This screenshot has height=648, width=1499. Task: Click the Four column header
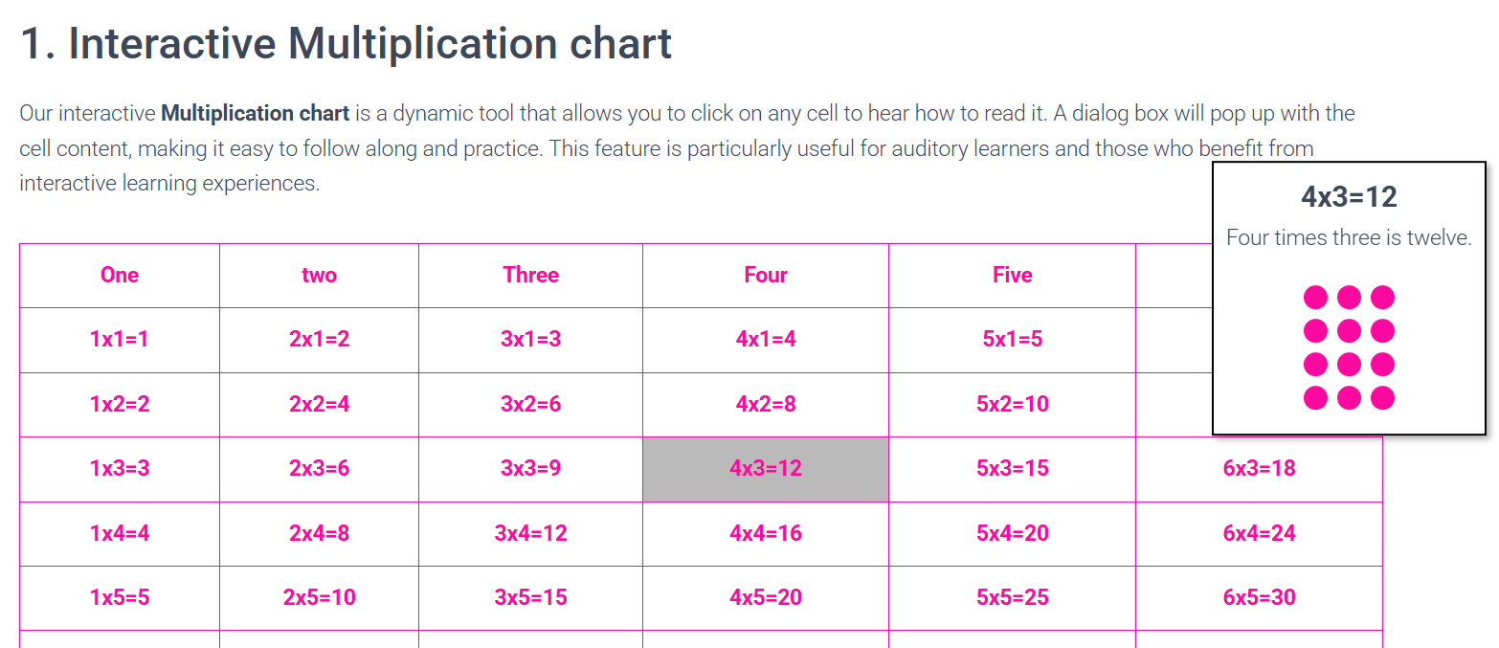pos(765,275)
